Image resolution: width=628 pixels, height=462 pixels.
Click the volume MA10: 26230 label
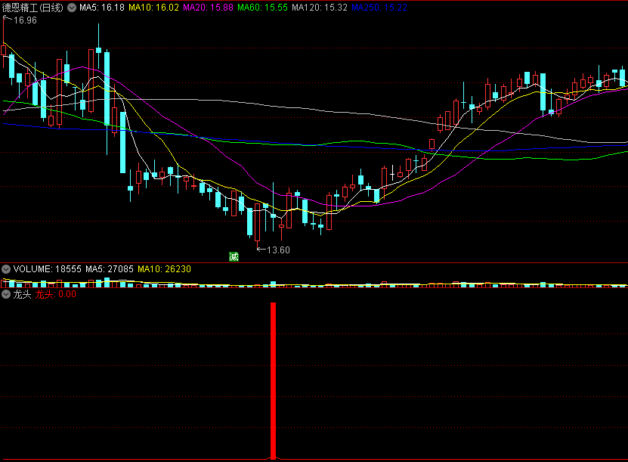(164, 269)
